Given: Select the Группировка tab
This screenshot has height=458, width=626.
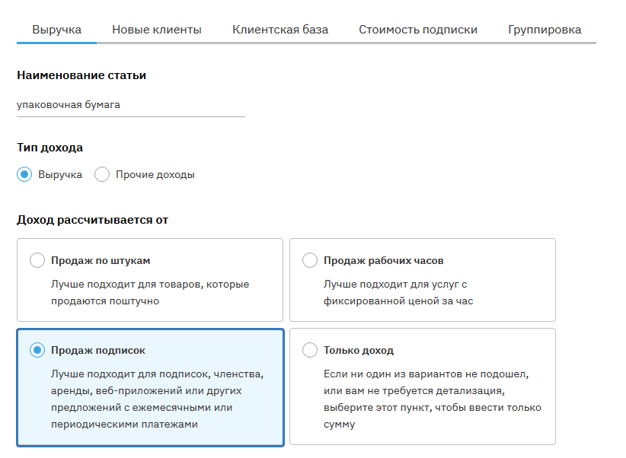Looking at the screenshot, I should (x=544, y=30).
